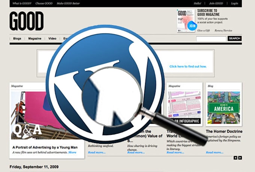Click the 'SUBSCRIBE TO GOOD MAGAZINE' heading
This screenshot has height=172, width=255.
tap(208, 12)
